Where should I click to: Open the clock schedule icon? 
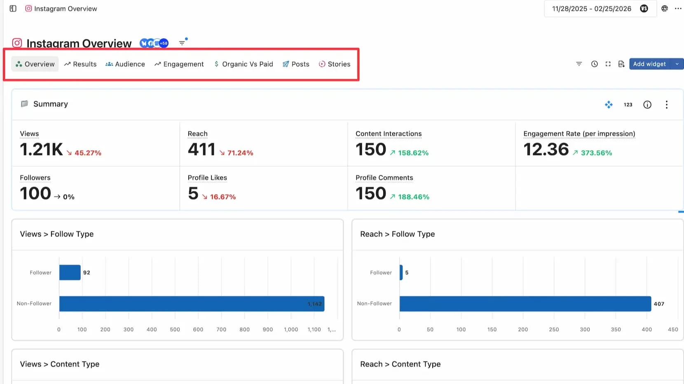594,64
